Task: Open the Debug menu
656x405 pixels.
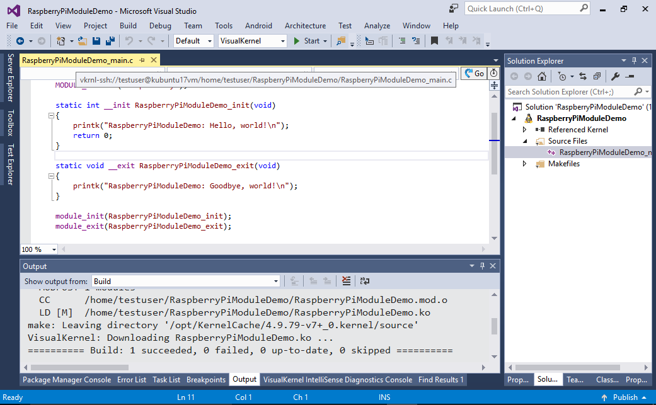Action: [x=160, y=25]
